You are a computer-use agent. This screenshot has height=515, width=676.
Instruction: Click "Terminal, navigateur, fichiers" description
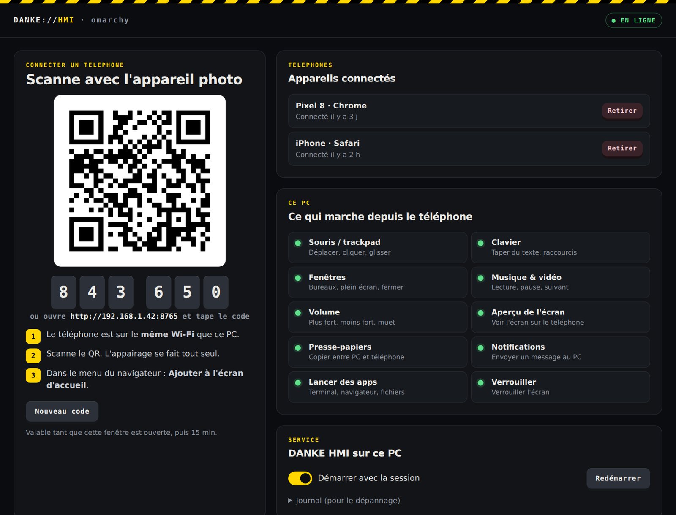pyautogui.click(x=357, y=392)
